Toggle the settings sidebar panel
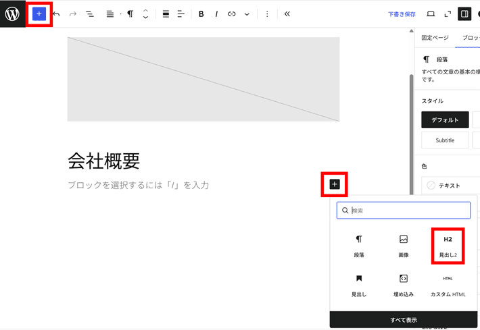Viewport: 480px width, 330px height. 464,14
